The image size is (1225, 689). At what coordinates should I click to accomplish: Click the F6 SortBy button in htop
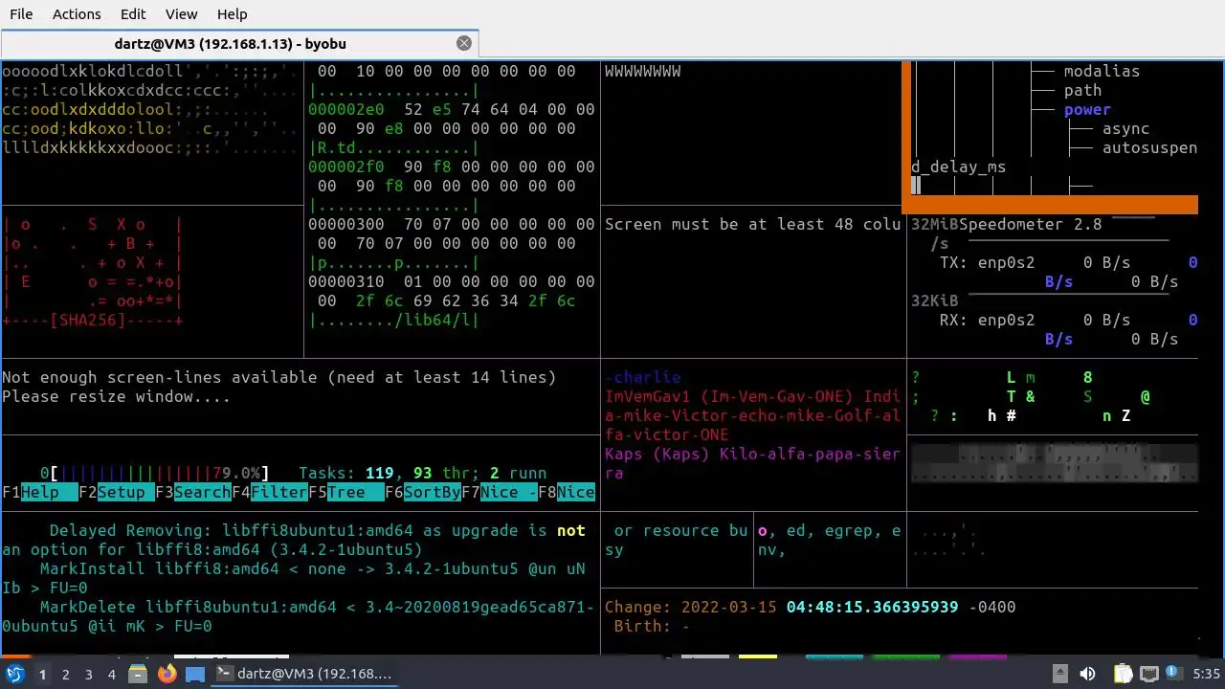click(x=422, y=492)
